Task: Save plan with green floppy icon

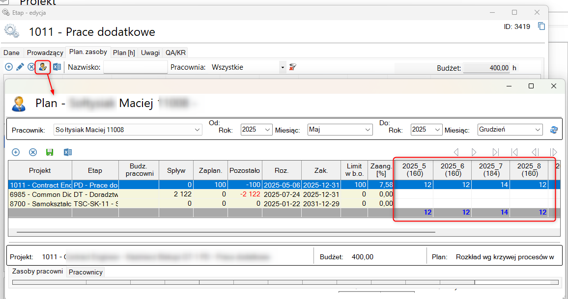Action: [50, 152]
